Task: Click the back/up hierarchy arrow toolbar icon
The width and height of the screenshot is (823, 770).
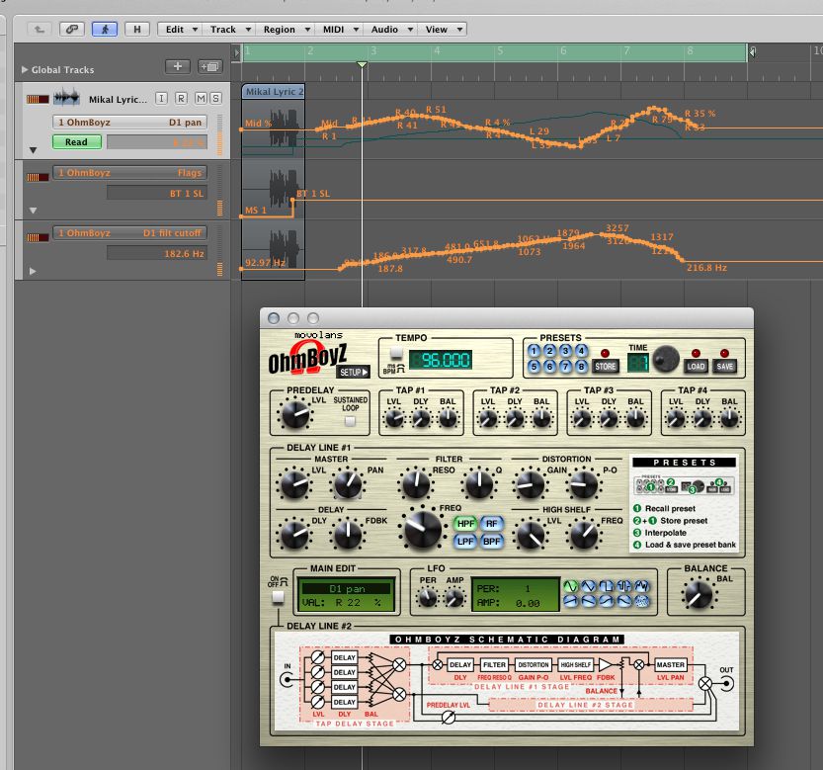Action: pos(40,30)
